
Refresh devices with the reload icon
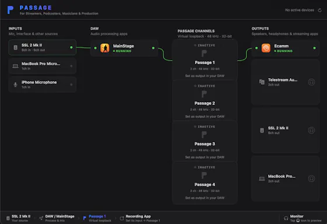pyautogui.click(x=319, y=10)
